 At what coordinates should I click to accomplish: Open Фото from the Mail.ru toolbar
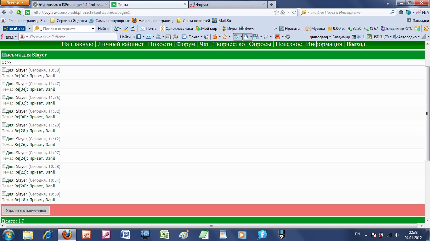[246, 29]
